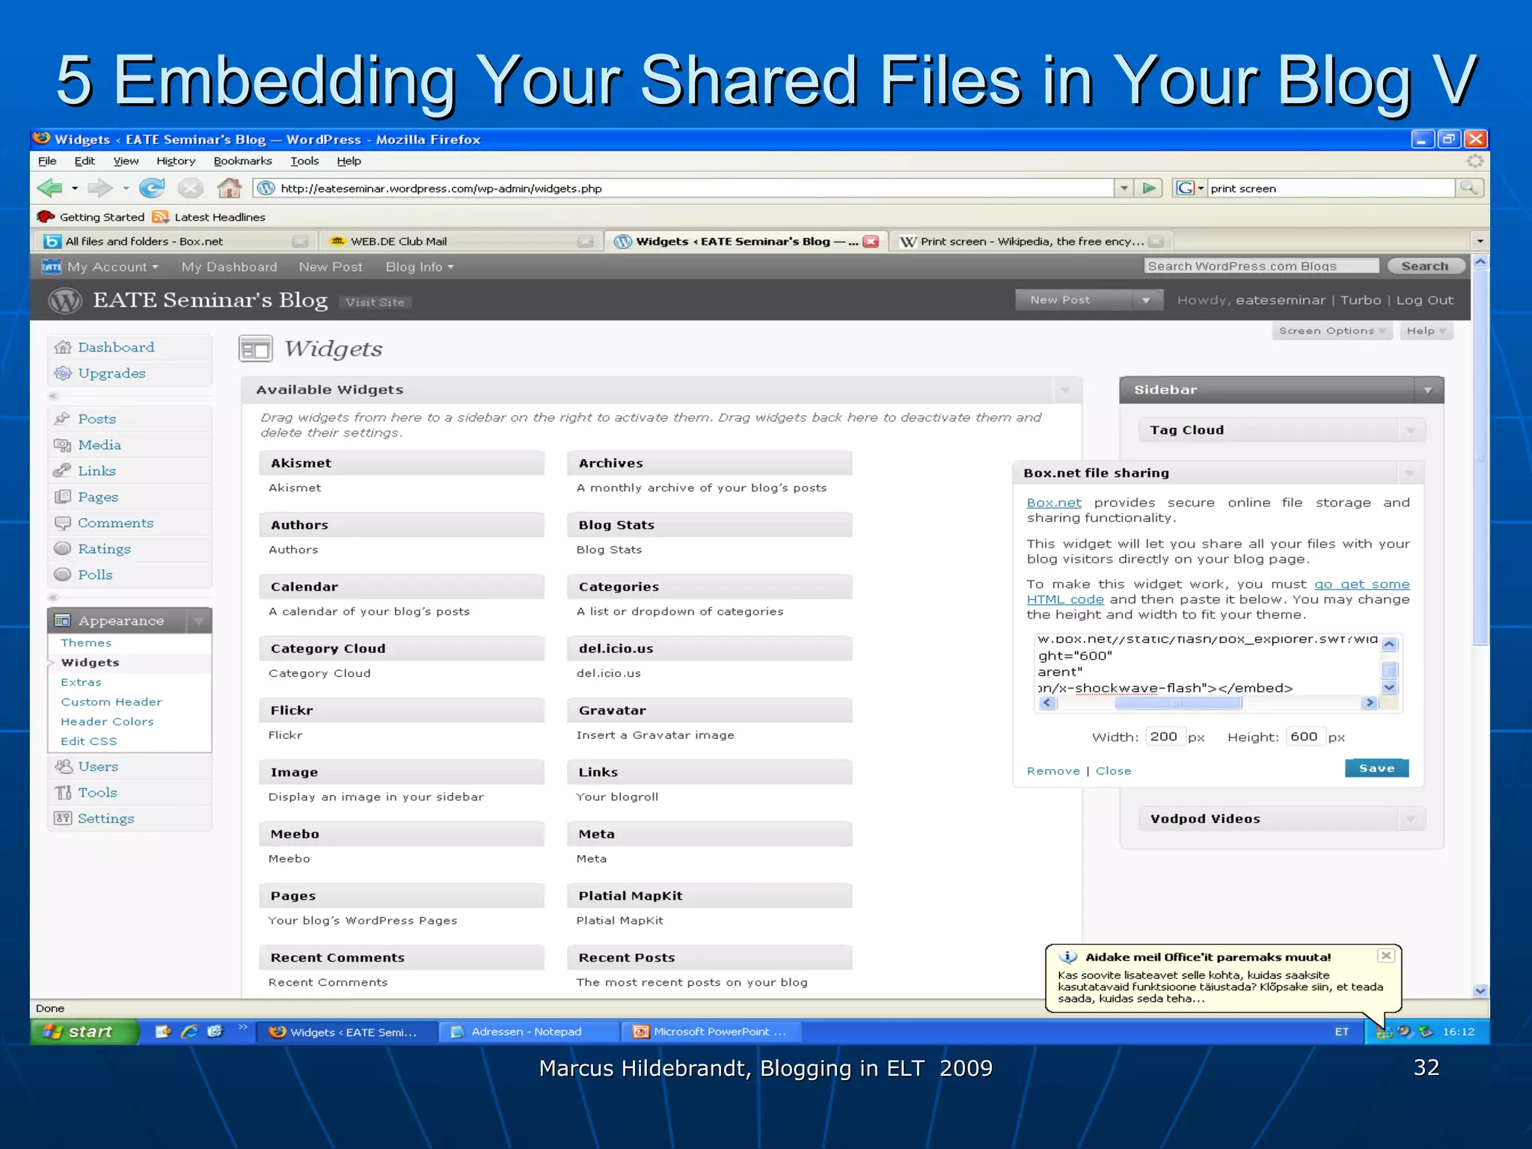Click the Start button on the taskbar
This screenshot has width=1532, height=1149.
84,1032
